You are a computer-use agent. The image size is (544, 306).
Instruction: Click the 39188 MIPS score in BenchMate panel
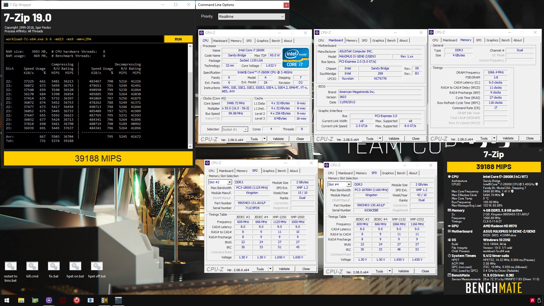(494, 167)
